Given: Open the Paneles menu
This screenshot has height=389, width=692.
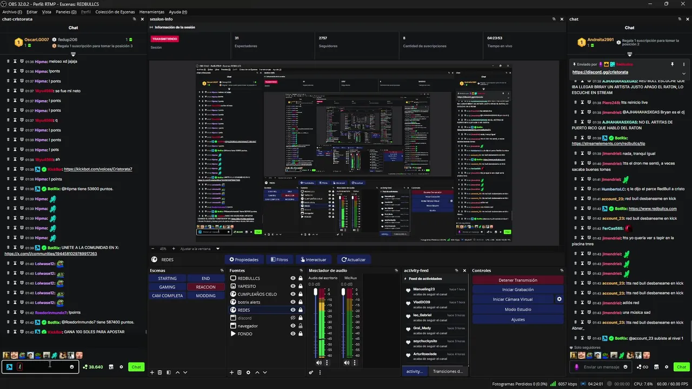Looking at the screenshot, I should coord(66,12).
